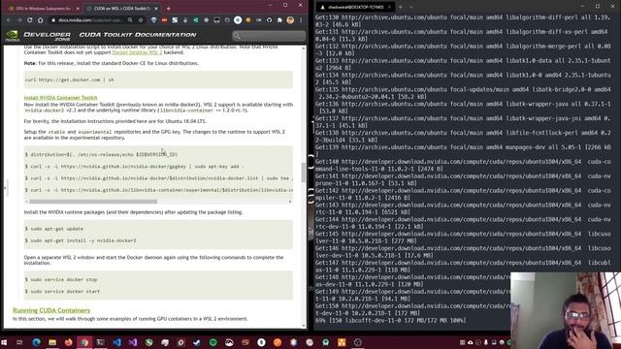Open the Developer Zone link
Image resolution: width=621 pixels, height=349 pixels.
pyautogui.click(x=47, y=36)
